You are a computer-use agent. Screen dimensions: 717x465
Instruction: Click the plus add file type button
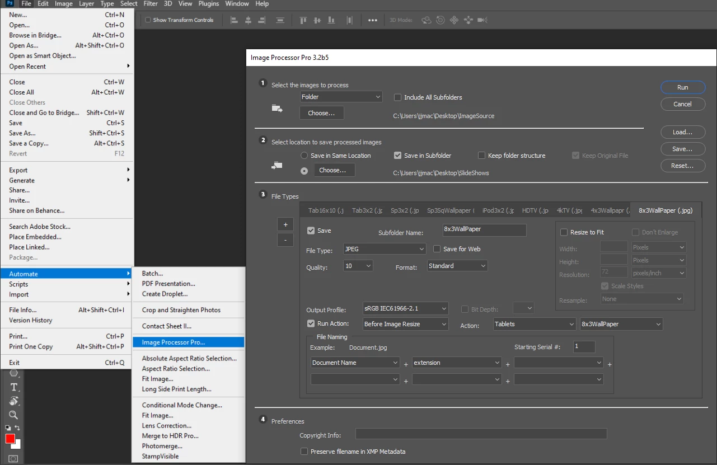tap(285, 224)
